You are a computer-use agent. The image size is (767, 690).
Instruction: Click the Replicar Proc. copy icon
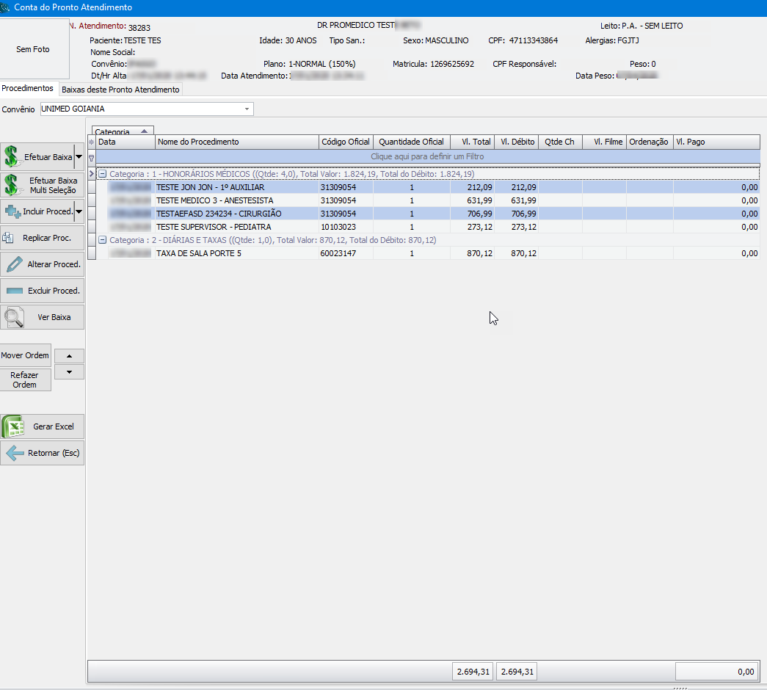pyautogui.click(x=9, y=238)
